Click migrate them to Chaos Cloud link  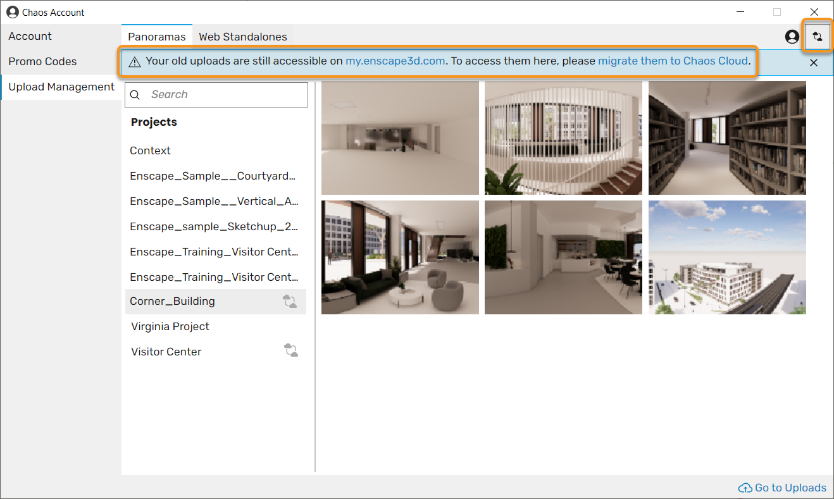pyautogui.click(x=673, y=61)
